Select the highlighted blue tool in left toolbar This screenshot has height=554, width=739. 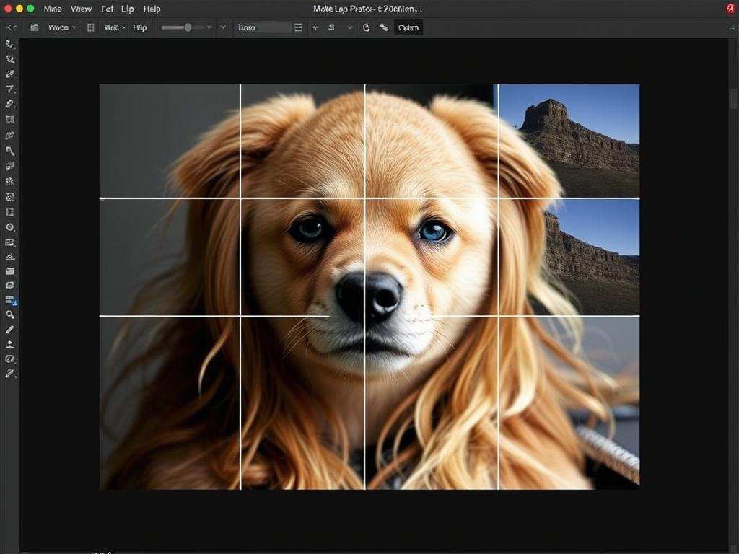11,299
